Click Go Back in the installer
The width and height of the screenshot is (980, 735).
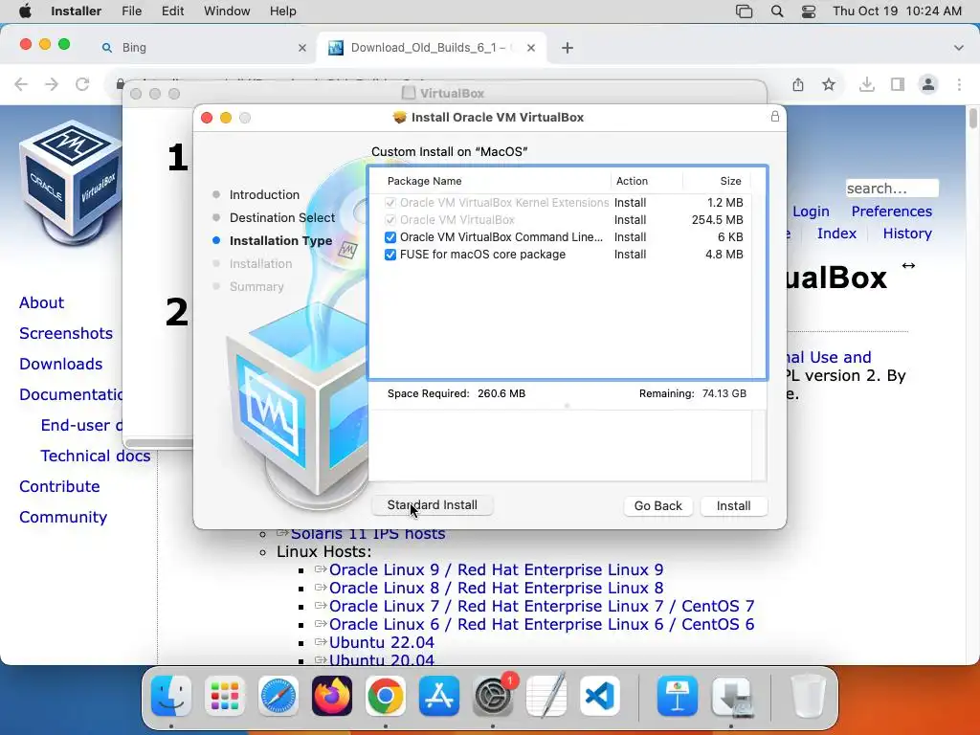658,505
